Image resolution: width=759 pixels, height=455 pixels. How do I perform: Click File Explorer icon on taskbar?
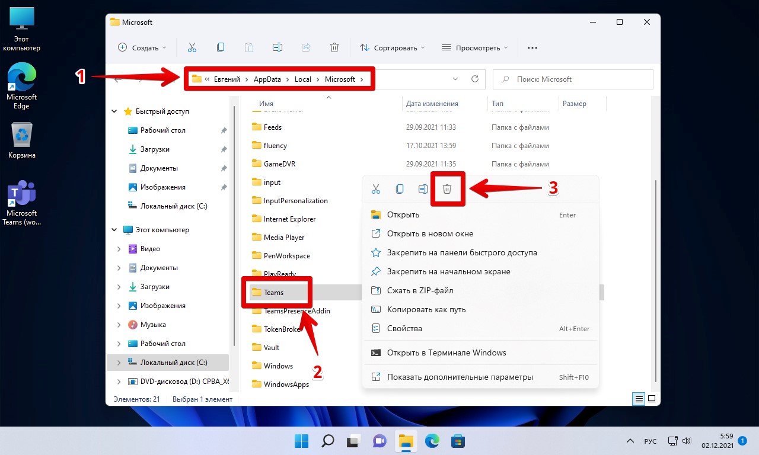click(x=406, y=441)
